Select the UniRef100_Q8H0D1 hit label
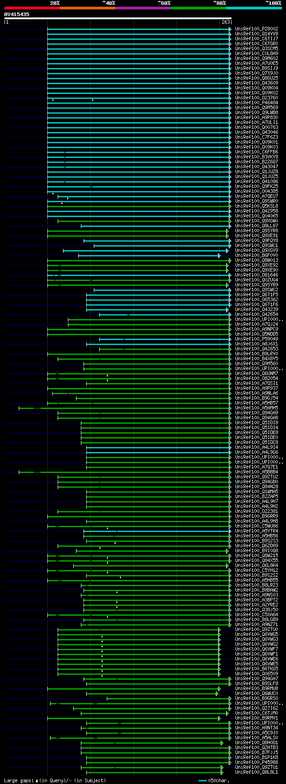The width and height of the screenshot is (286, 784). click(x=257, y=742)
